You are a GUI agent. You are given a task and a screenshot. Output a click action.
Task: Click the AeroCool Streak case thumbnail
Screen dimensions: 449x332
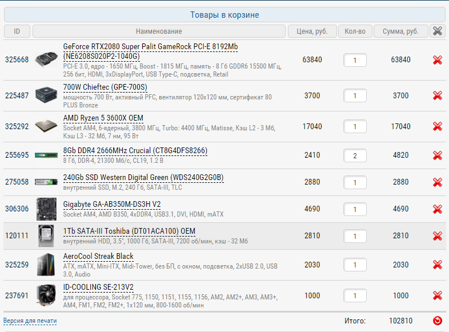pos(46,265)
